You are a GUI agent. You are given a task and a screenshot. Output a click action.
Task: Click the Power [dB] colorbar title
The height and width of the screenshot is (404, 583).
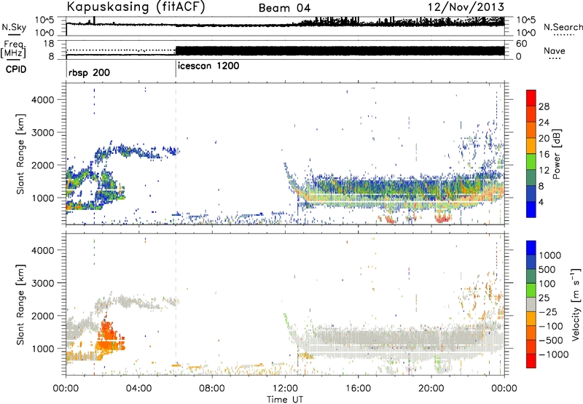click(x=556, y=154)
